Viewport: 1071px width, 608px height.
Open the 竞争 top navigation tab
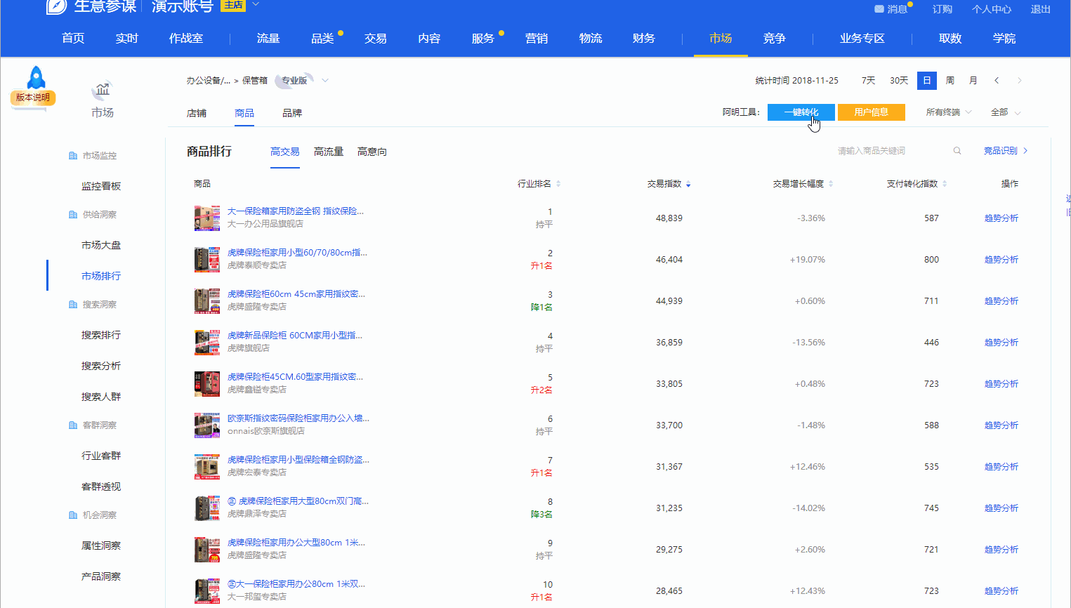[x=775, y=39]
